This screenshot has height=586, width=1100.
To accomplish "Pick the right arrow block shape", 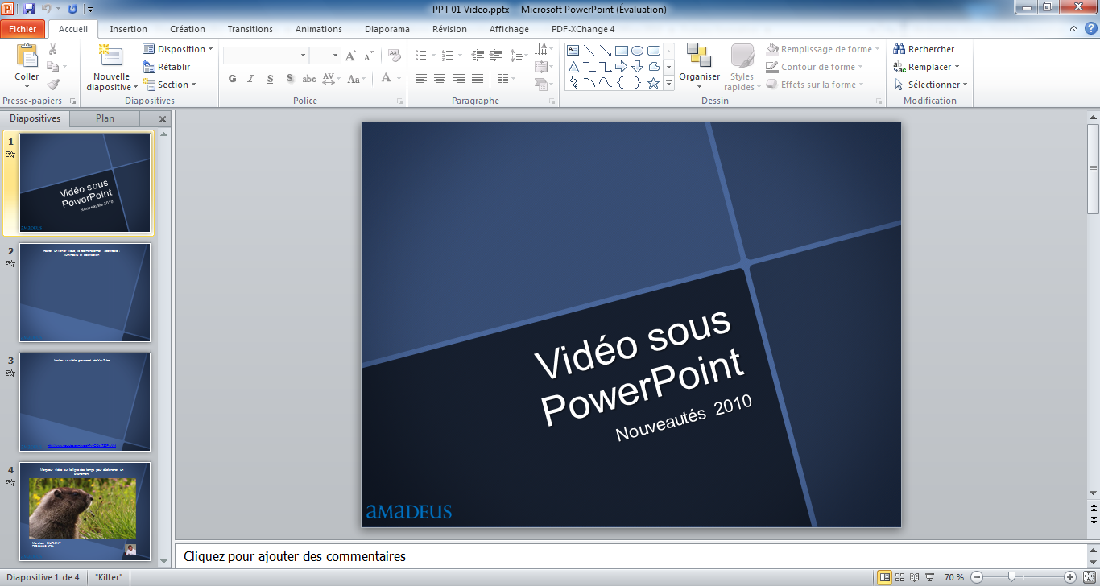I will (x=621, y=66).
